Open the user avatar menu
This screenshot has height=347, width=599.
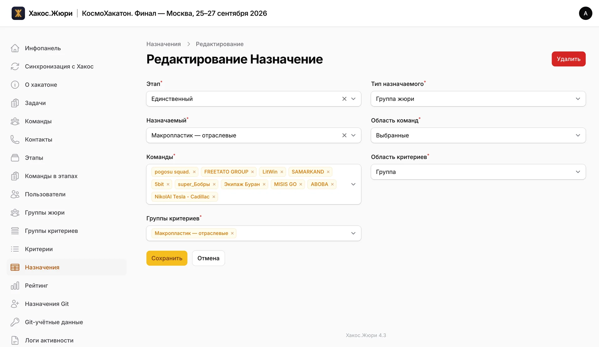585,13
